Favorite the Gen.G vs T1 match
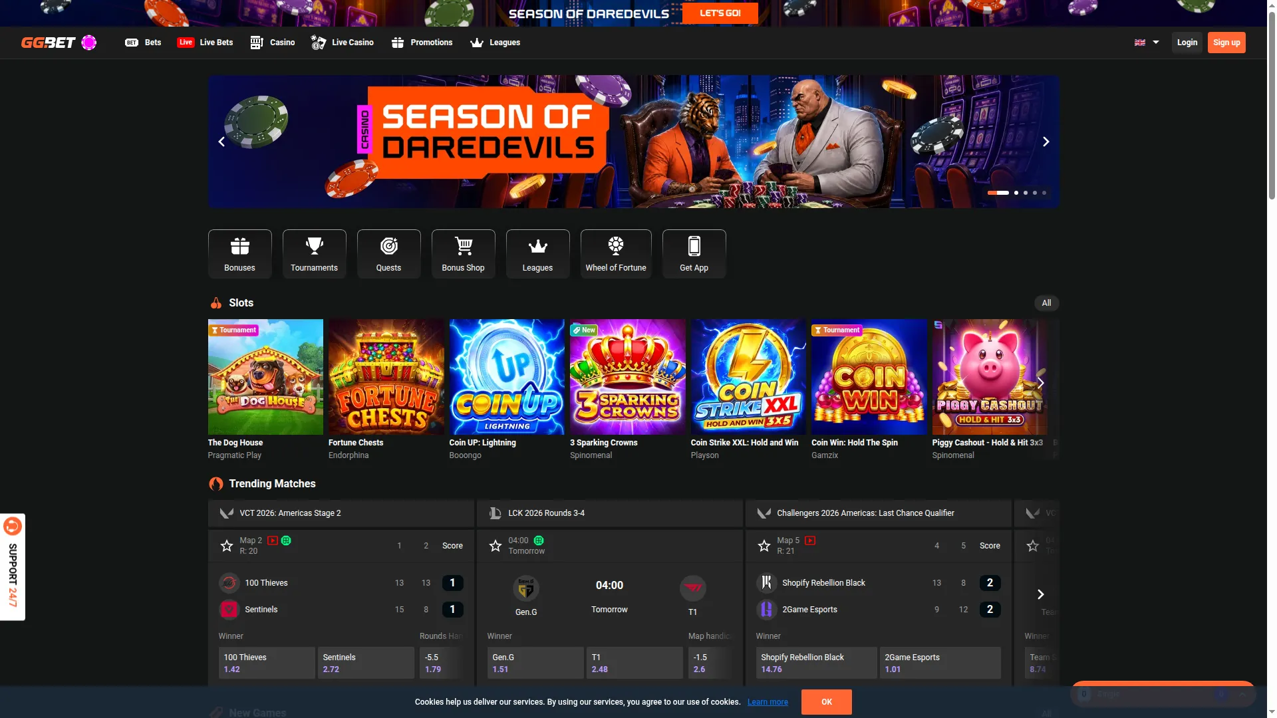Viewport: 1277px width, 718px height. 496,546
